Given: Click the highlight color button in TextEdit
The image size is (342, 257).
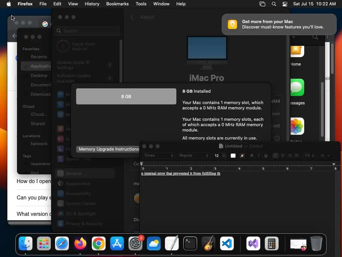Looking at the screenshot, I should pyautogui.click(x=242, y=155).
